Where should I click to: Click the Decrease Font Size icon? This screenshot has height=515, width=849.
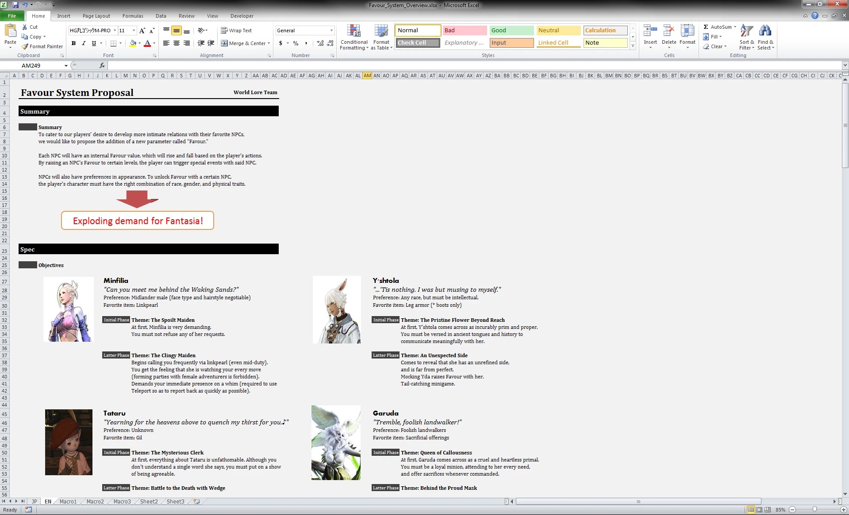click(x=152, y=31)
